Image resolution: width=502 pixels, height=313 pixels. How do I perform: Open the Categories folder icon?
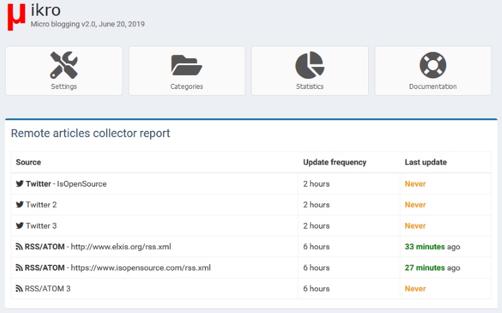point(186,64)
